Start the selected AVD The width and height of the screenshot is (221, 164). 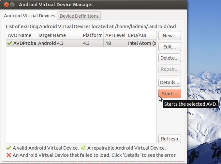pyautogui.click(x=169, y=94)
